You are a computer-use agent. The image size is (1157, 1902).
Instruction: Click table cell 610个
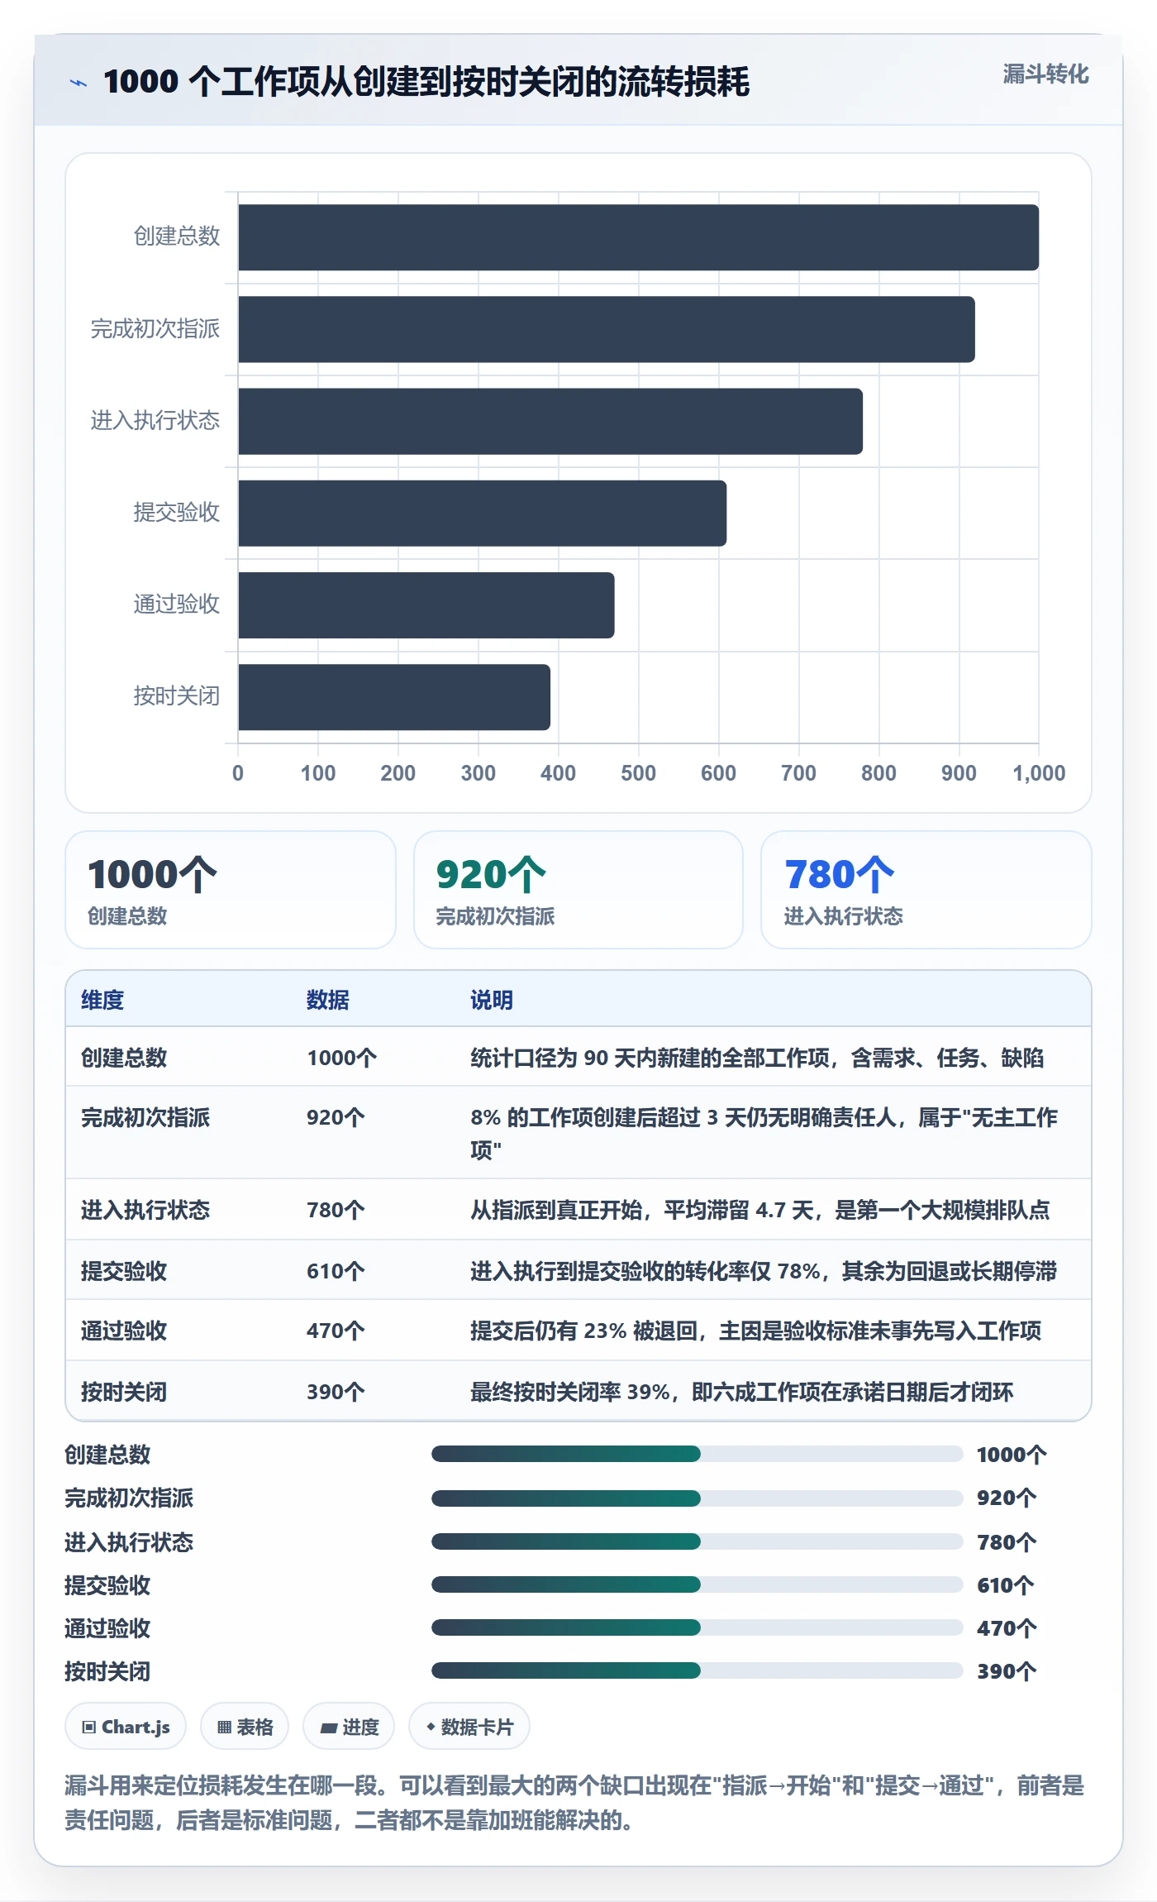[x=336, y=1271]
